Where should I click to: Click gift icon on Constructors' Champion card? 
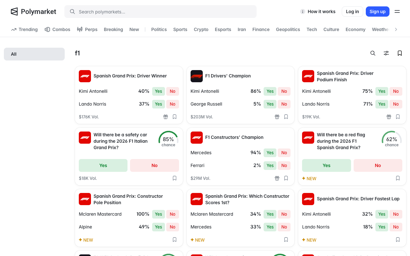[277, 178]
